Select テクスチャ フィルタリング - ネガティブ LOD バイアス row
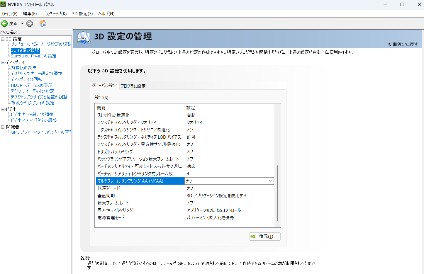Image resolution: width=424 pixels, height=274 pixels. coord(185,137)
